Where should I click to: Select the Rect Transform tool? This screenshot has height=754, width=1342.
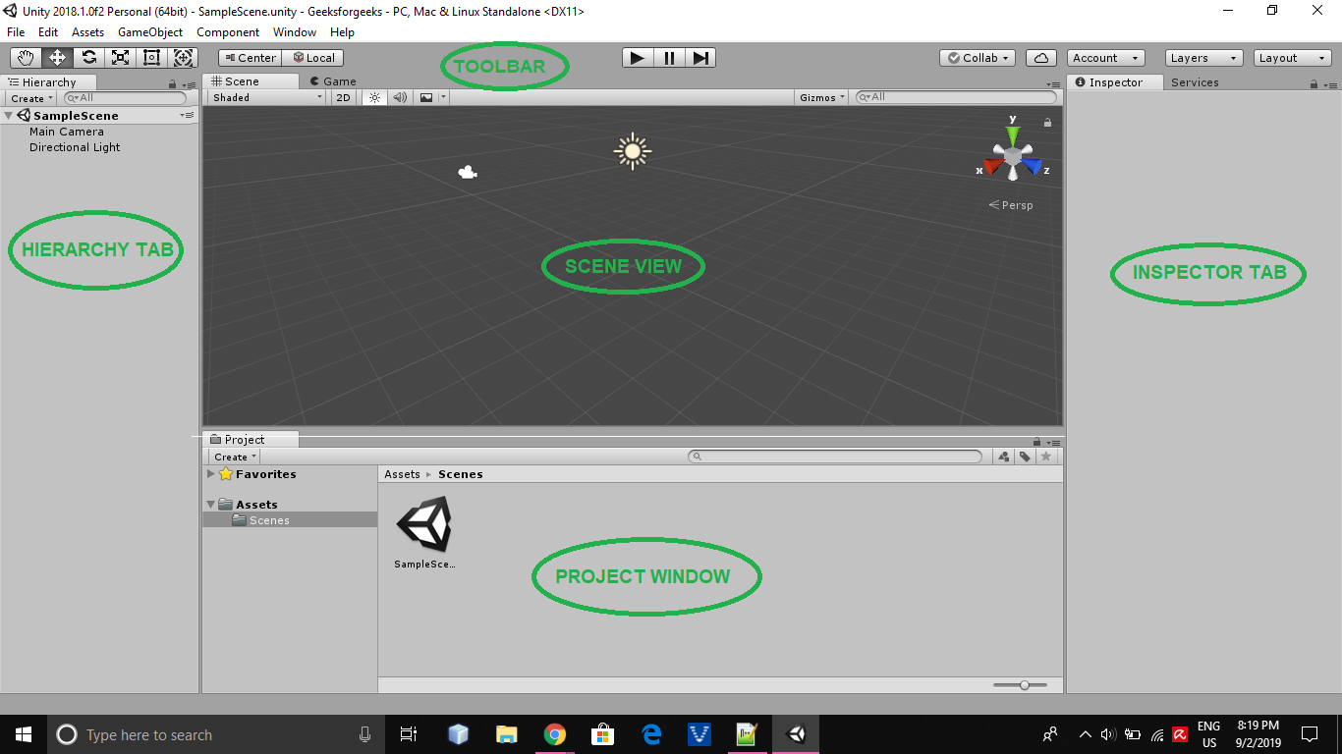tap(151, 57)
